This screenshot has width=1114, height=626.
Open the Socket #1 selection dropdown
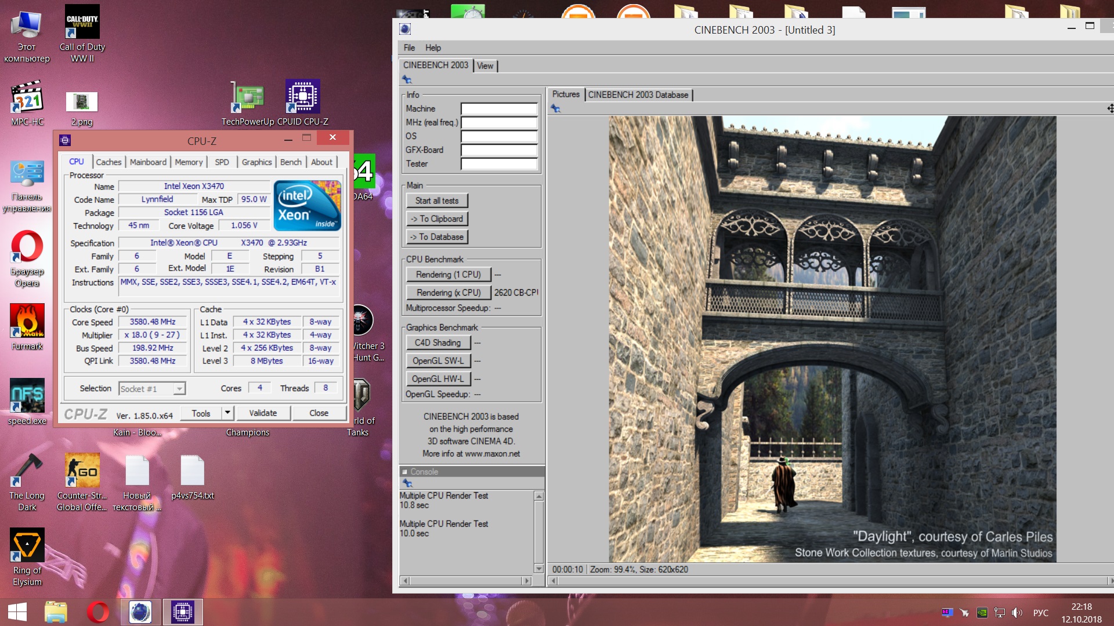coord(152,389)
